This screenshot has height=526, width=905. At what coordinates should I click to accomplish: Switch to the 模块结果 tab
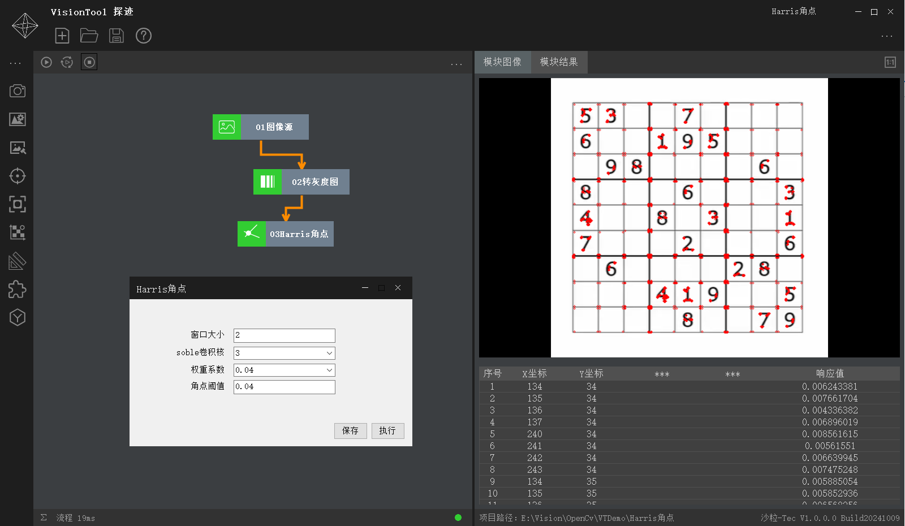559,62
